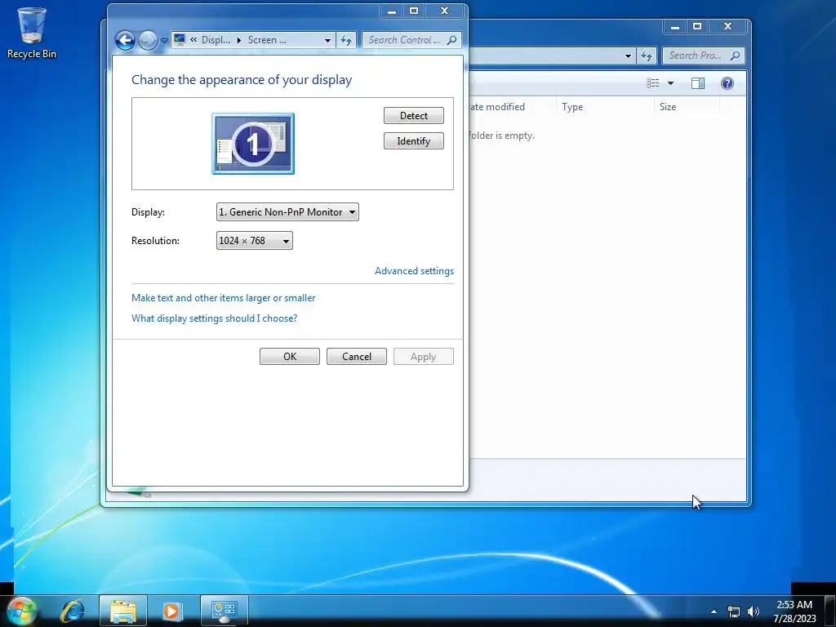Close the back Explorer window
The image size is (836, 627).
[727, 27]
